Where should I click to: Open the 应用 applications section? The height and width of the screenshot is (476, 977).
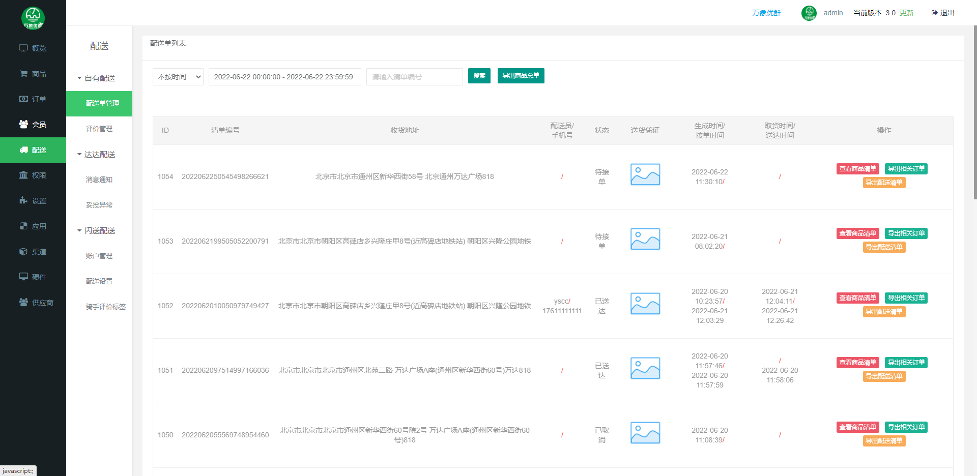33,226
